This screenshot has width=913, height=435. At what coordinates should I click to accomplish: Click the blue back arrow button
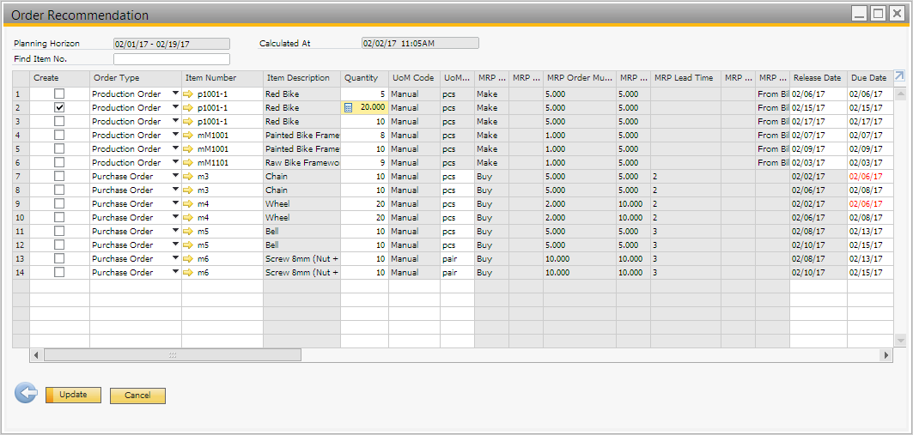pyautogui.click(x=27, y=394)
